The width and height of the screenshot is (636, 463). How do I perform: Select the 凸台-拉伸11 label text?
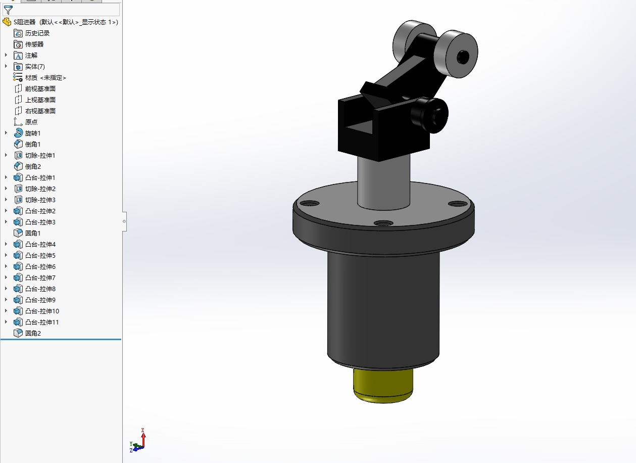tap(42, 322)
